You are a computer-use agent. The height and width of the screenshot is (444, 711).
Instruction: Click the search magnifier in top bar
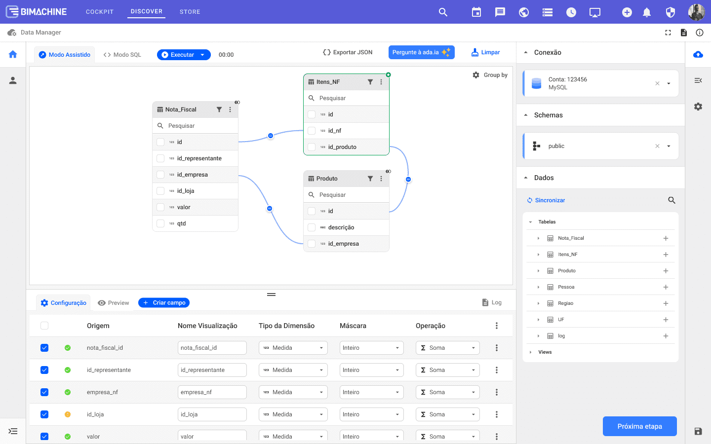pyautogui.click(x=443, y=12)
